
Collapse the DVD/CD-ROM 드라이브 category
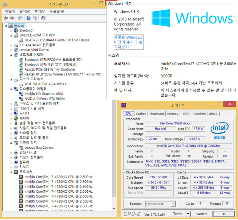pyautogui.click(x=11, y=35)
